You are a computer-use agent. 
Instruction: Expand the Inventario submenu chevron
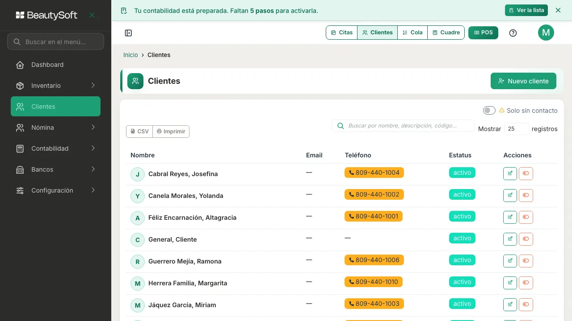click(93, 85)
